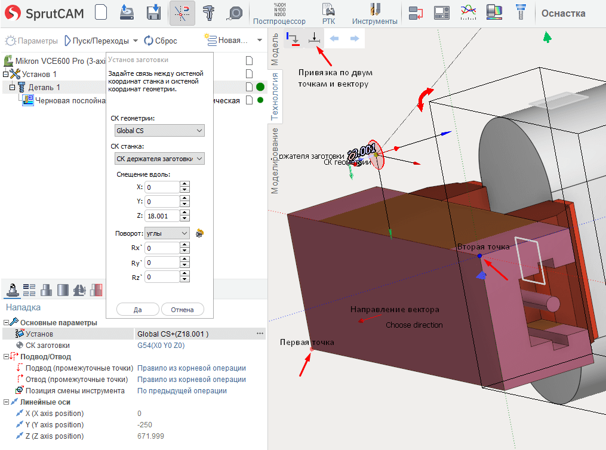Open the red highlighted part icon tab
606x450 pixels.
(96, 290)
